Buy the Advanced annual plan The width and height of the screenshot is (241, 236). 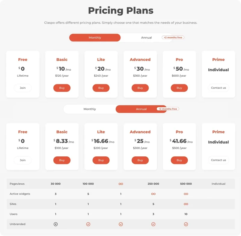(140, 160)
